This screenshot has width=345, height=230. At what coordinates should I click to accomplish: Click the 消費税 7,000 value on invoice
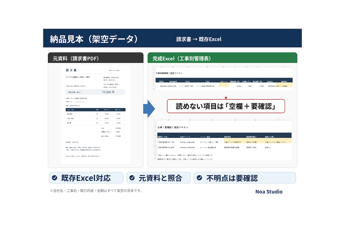(118, 132)
